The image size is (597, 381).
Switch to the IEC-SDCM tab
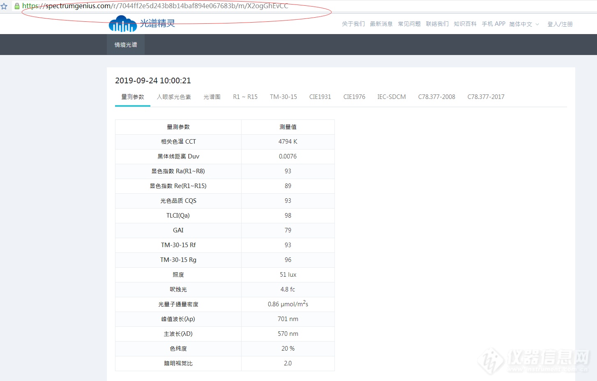(x=392, y=97)
